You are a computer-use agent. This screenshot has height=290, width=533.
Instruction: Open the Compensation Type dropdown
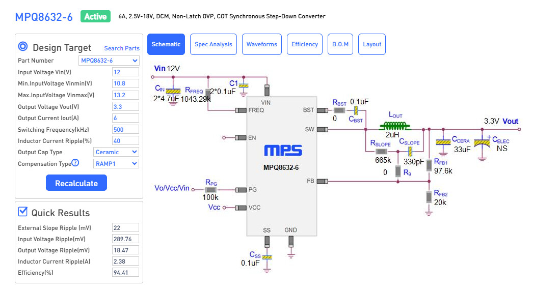pyautogui.click(x=116, y=164)
